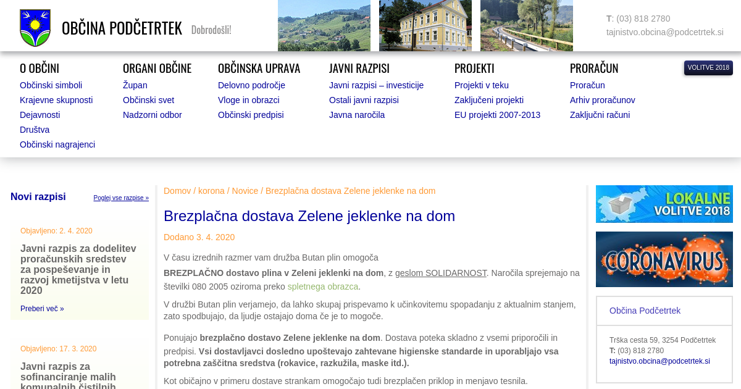The width and height of the screenshot is (741, 389).
Task: Open the Coronavirus banner image
Action: tap(664, 259)
